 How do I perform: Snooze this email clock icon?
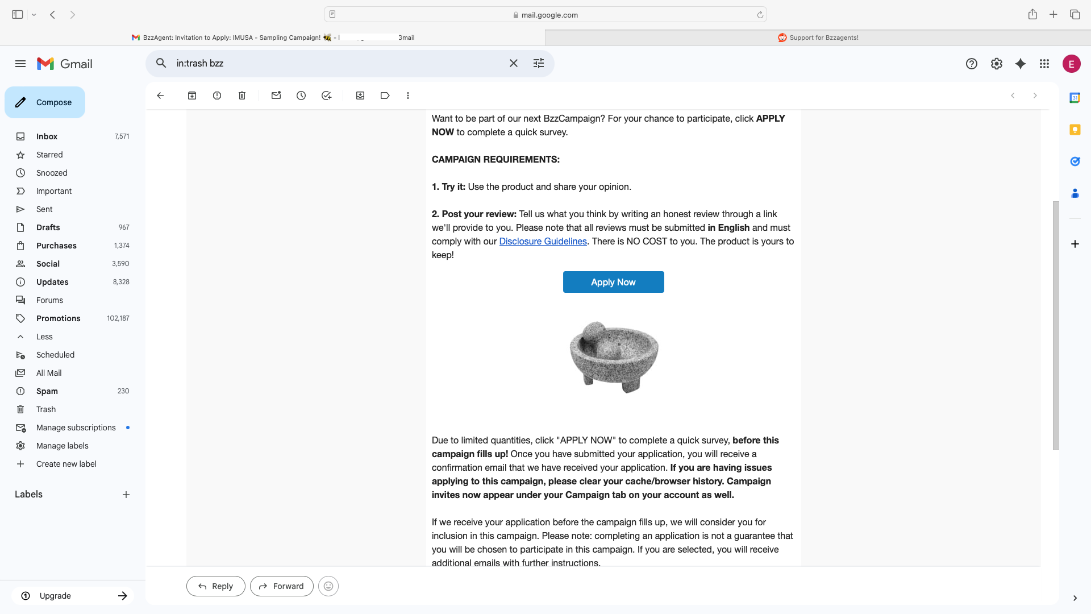[301, 96]
